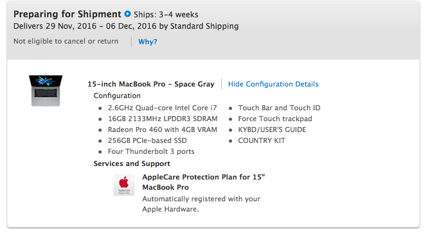Click the blue arrow icon beside Preparing for Shipment
The height and width of the screenshot is (234, 430).
pos(127,13)
